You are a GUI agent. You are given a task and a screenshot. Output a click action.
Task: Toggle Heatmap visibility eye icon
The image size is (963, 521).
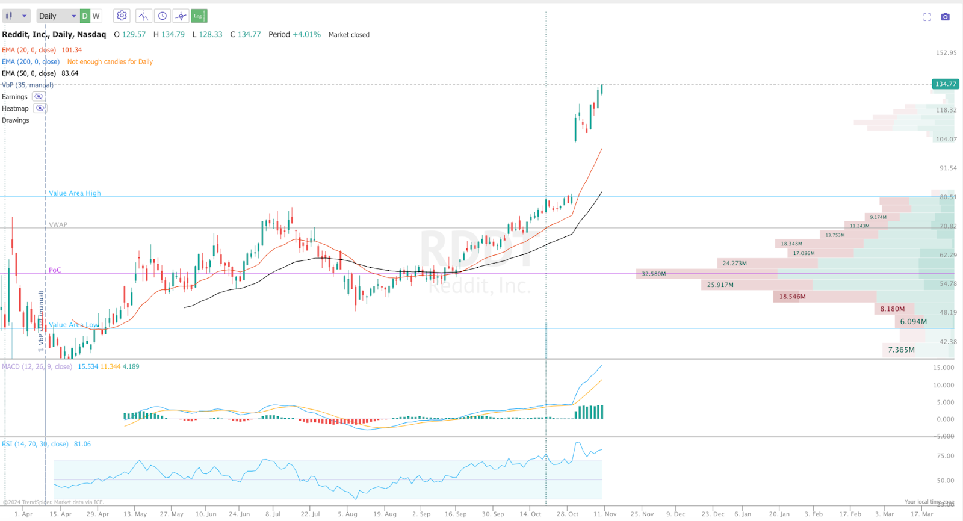pyautogui.click(x=40, y=108)
